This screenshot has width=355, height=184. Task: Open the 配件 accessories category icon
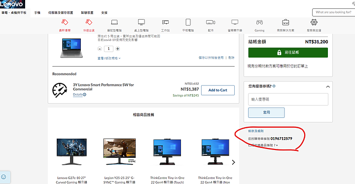(211, 22)
